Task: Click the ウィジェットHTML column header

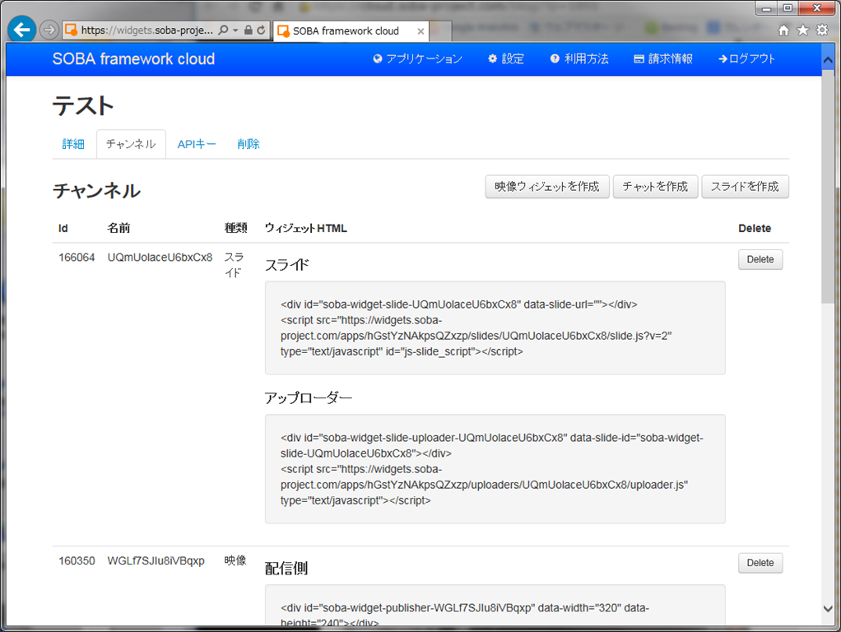Action: [306, 229]
